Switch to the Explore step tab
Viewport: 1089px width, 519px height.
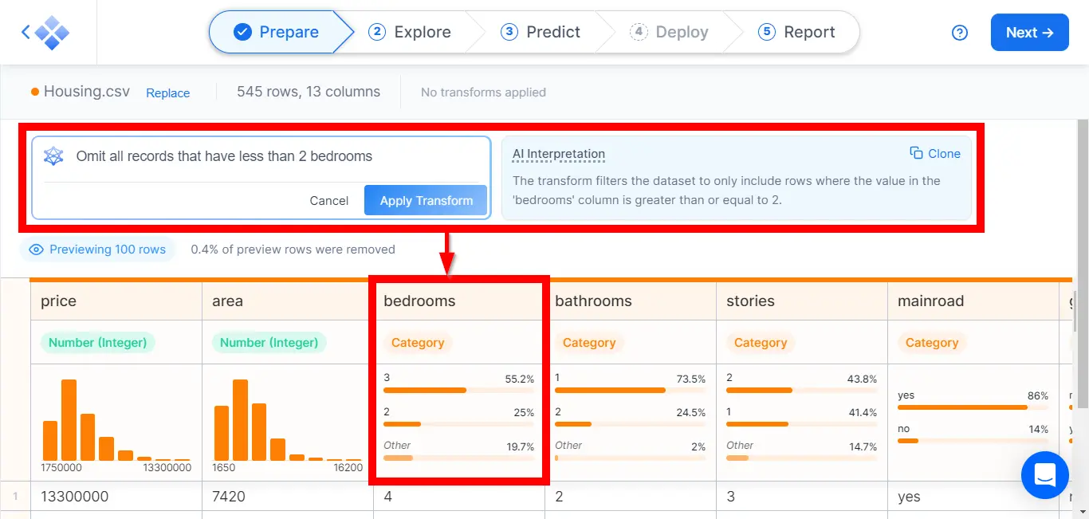pos(410,32)
